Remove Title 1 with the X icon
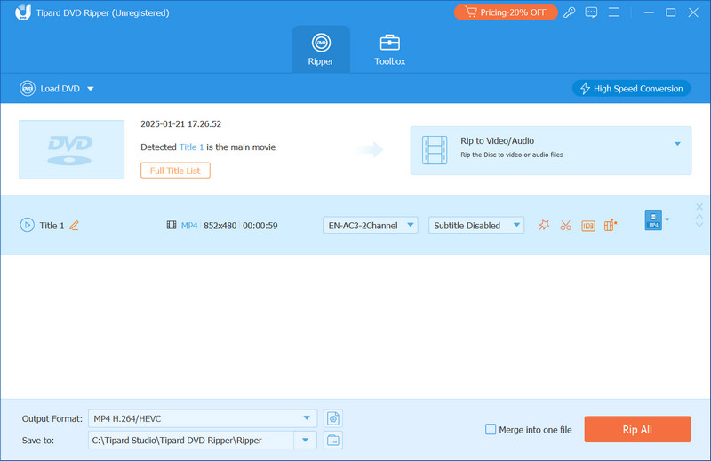This screenshot has width=711, height=461. pyautogui.click(x=699, y=207)
